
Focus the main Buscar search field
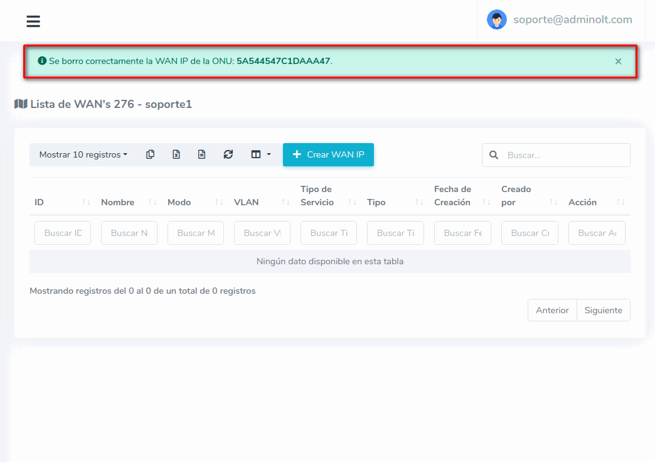(x=565, y=155)
